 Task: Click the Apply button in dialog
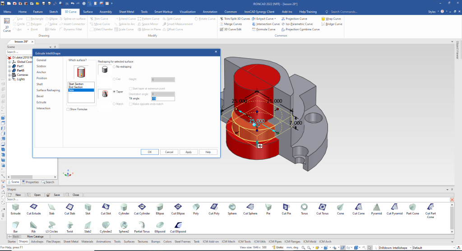(189, 152)
